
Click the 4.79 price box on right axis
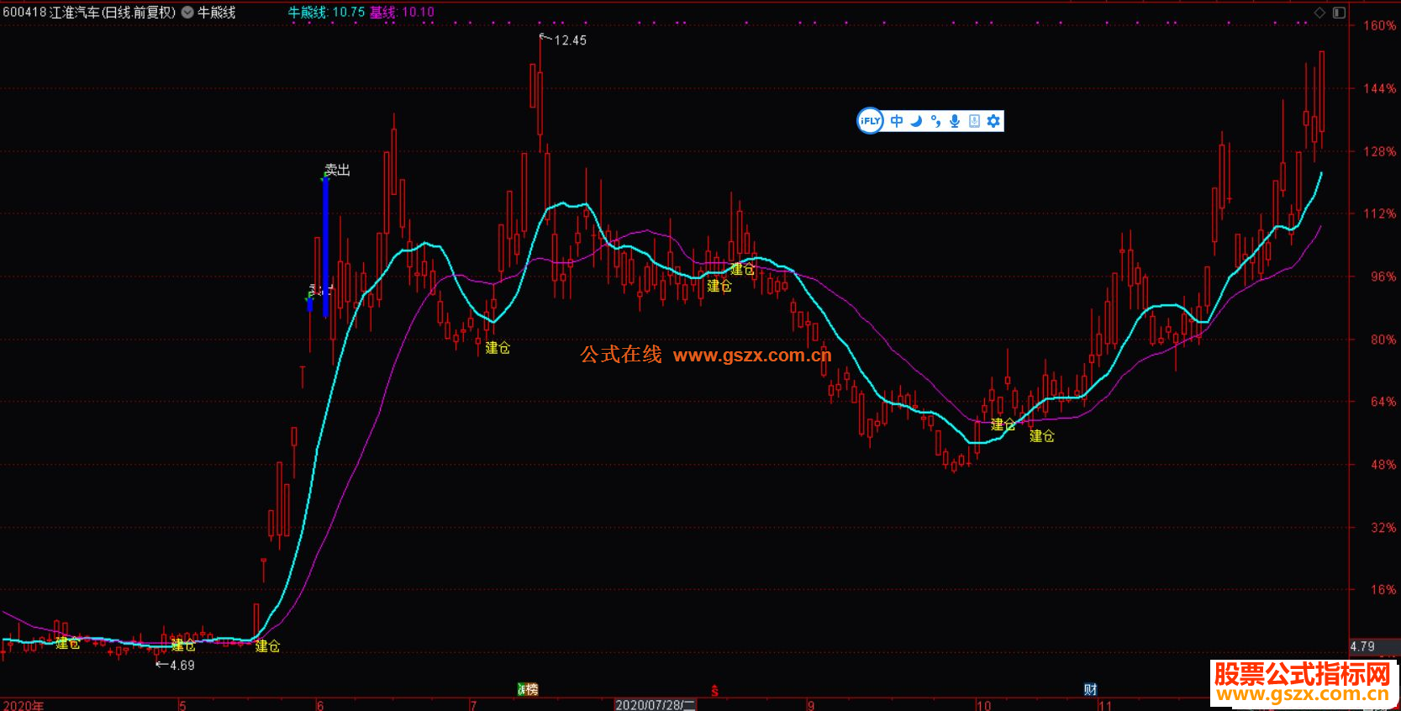click(x=1374, y=646)
